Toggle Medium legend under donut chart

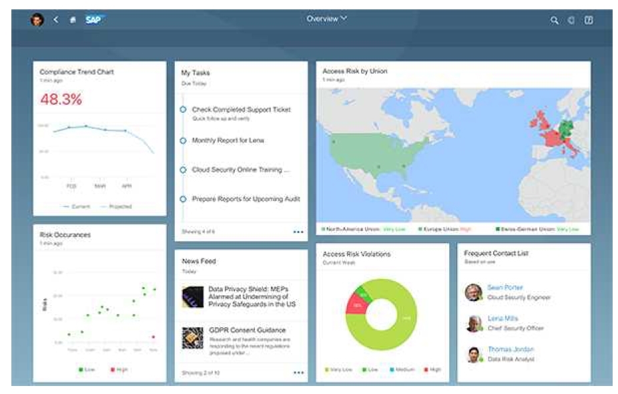tap(402, 369)
